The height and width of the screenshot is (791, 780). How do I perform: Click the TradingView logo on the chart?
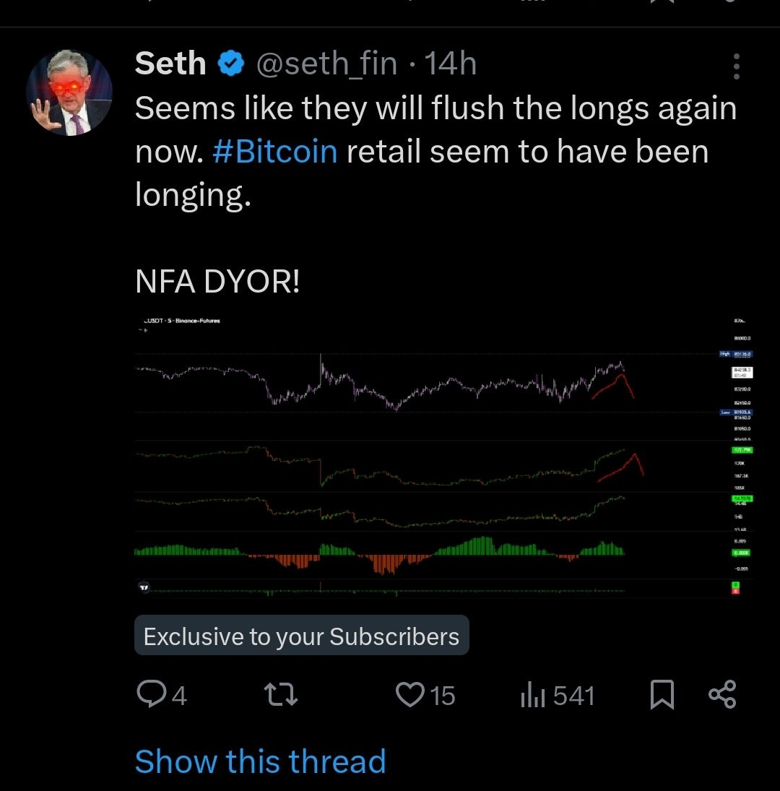[144, 587]
